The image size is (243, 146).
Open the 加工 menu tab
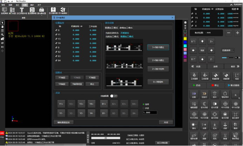(18, 5)
